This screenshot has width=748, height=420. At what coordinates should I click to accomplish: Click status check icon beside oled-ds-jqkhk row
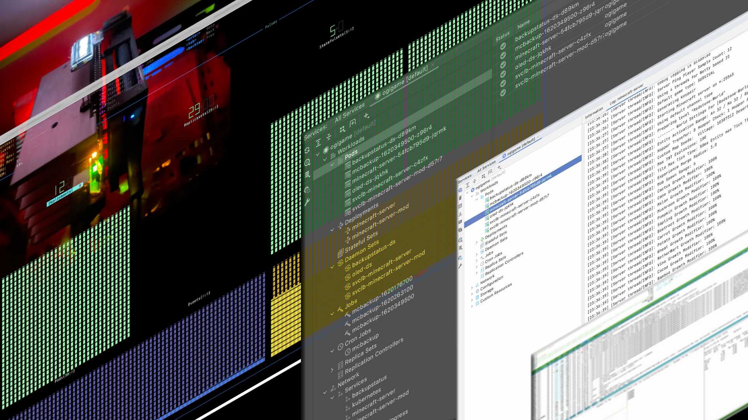[x=503, y=74]
